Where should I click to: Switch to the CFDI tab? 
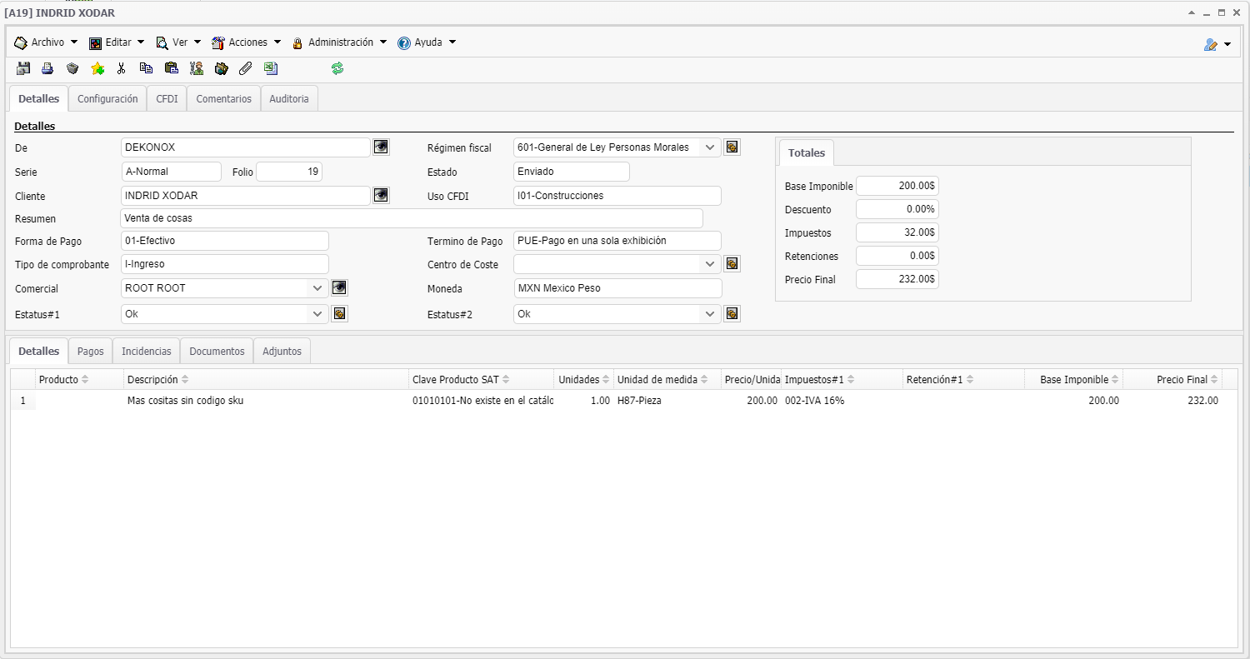coord(167,98)
